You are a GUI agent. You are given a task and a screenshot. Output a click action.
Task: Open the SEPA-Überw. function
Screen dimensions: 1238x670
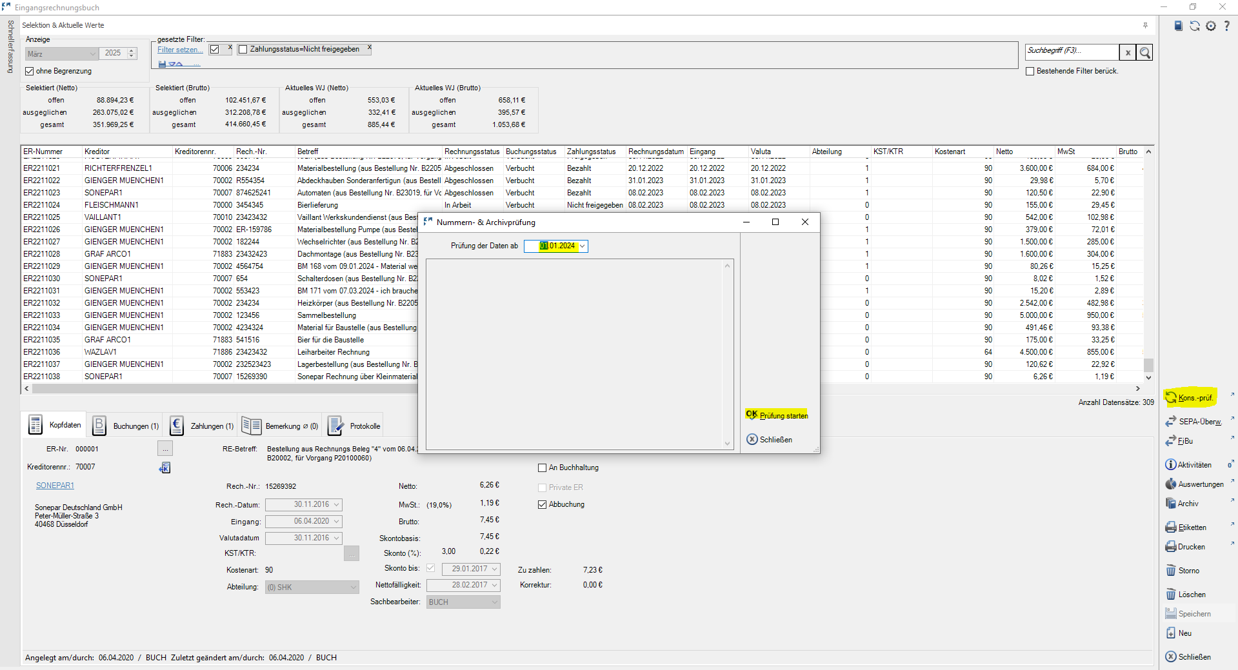(1193, 421)
